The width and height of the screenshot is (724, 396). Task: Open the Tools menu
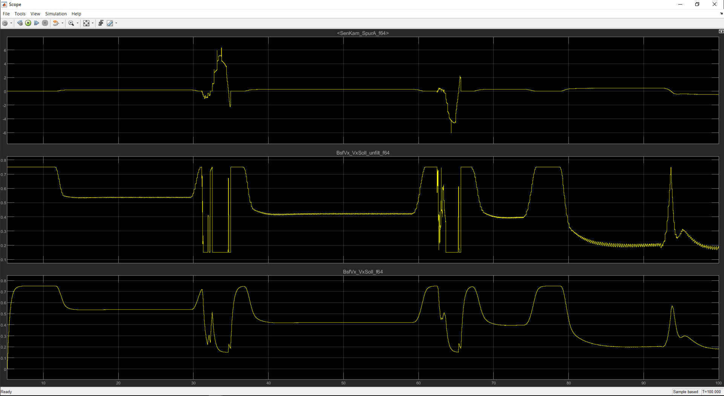20,14
